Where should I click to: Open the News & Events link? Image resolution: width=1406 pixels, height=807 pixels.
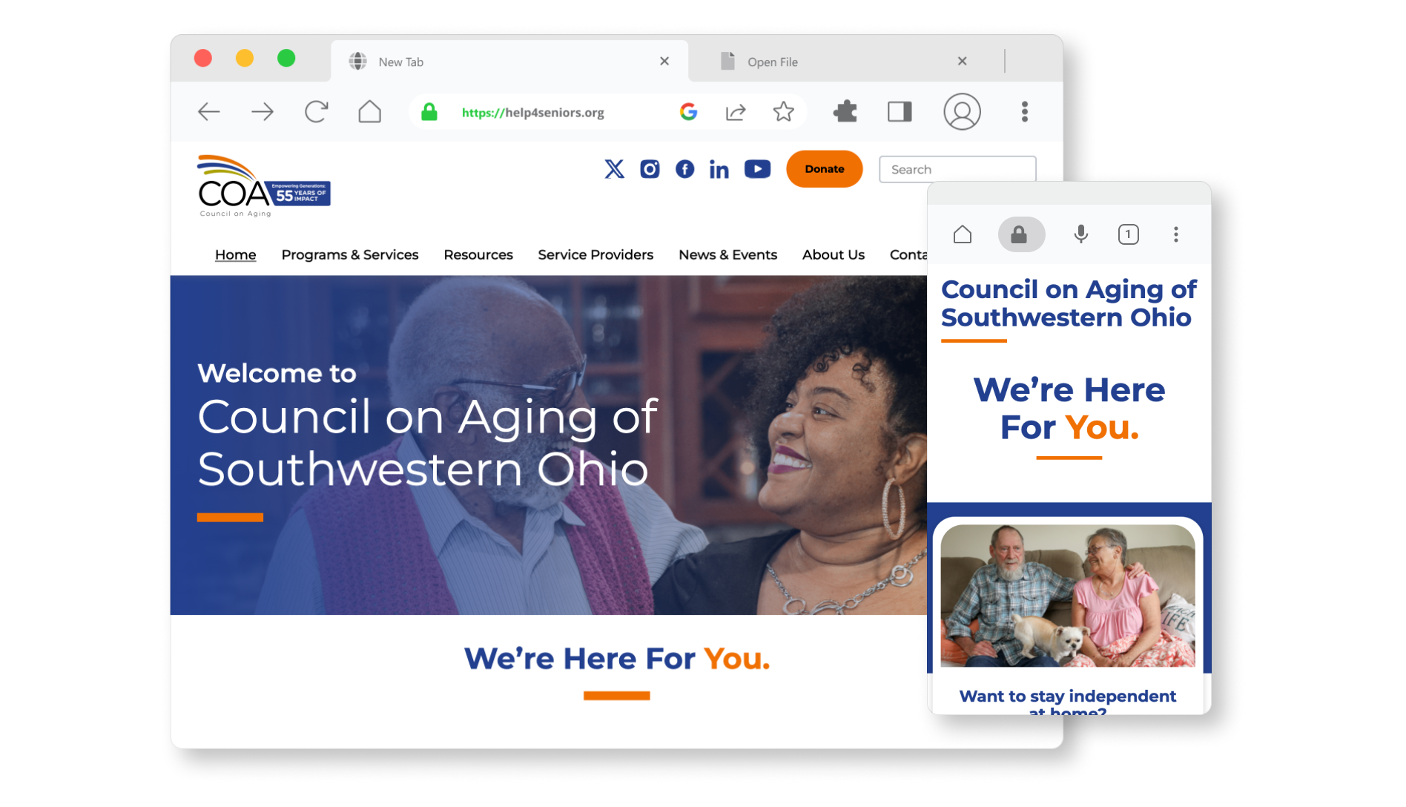click(728, 254)
